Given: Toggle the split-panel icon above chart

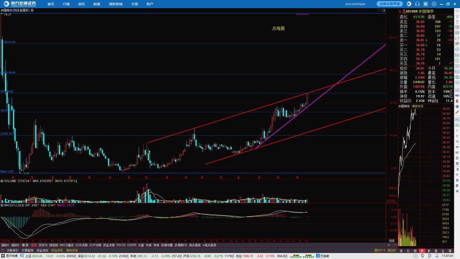Looking at the screenshot, I should pos(383,10).
